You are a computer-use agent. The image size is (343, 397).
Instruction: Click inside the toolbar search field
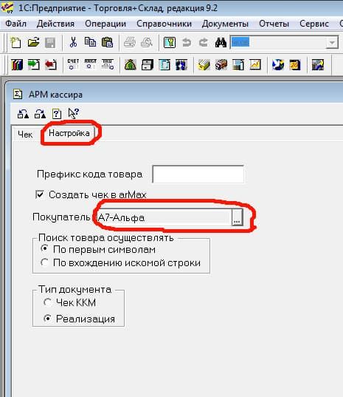(278, 43)
